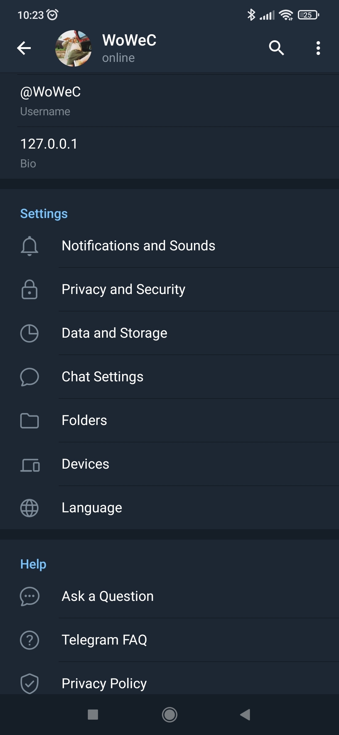Image resolution: width=339 pixels, height=735 pixels.
Task: Tap the globe Language icon
Action: (x=29, y=508)
